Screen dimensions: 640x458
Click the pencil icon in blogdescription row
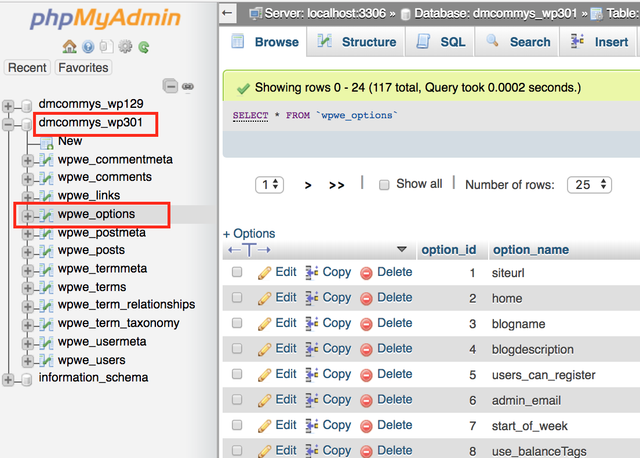tap(264, 350)
